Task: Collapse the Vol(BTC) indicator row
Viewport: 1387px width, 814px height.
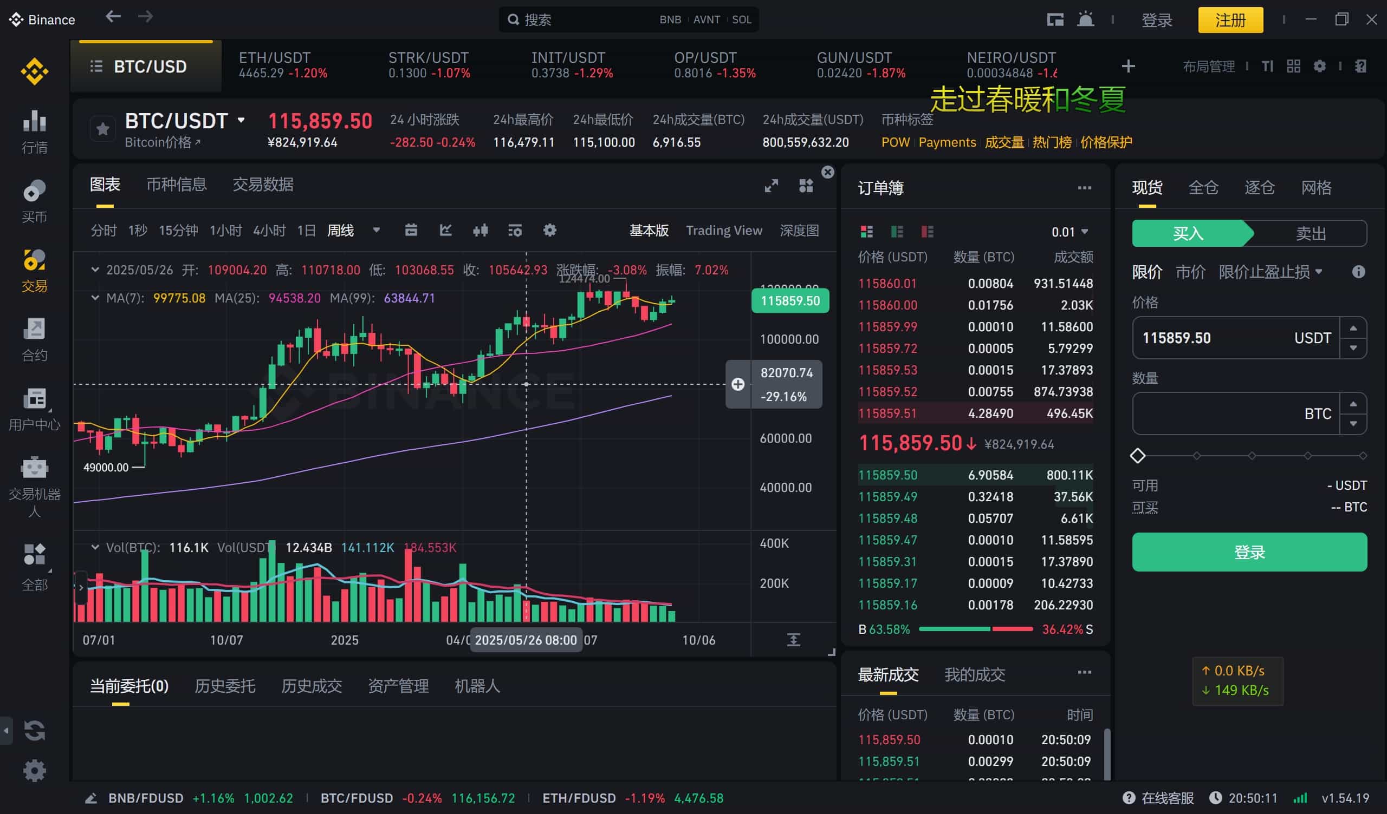Action: pos(95,547)
